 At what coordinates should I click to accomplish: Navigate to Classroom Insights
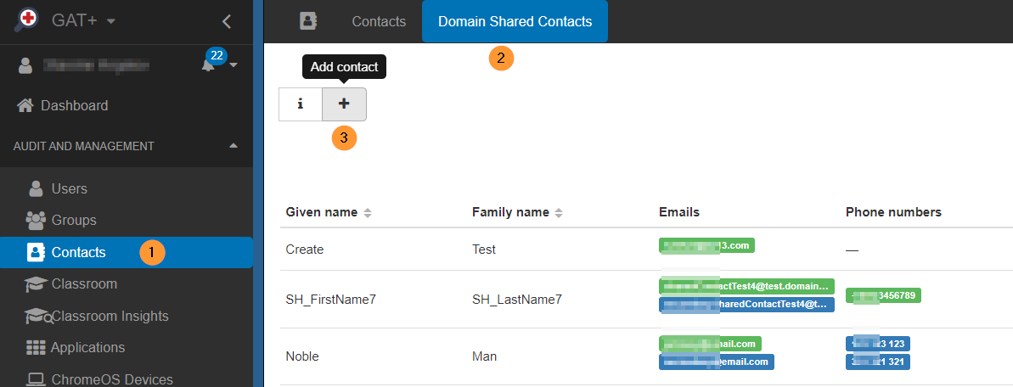(110, 316)
